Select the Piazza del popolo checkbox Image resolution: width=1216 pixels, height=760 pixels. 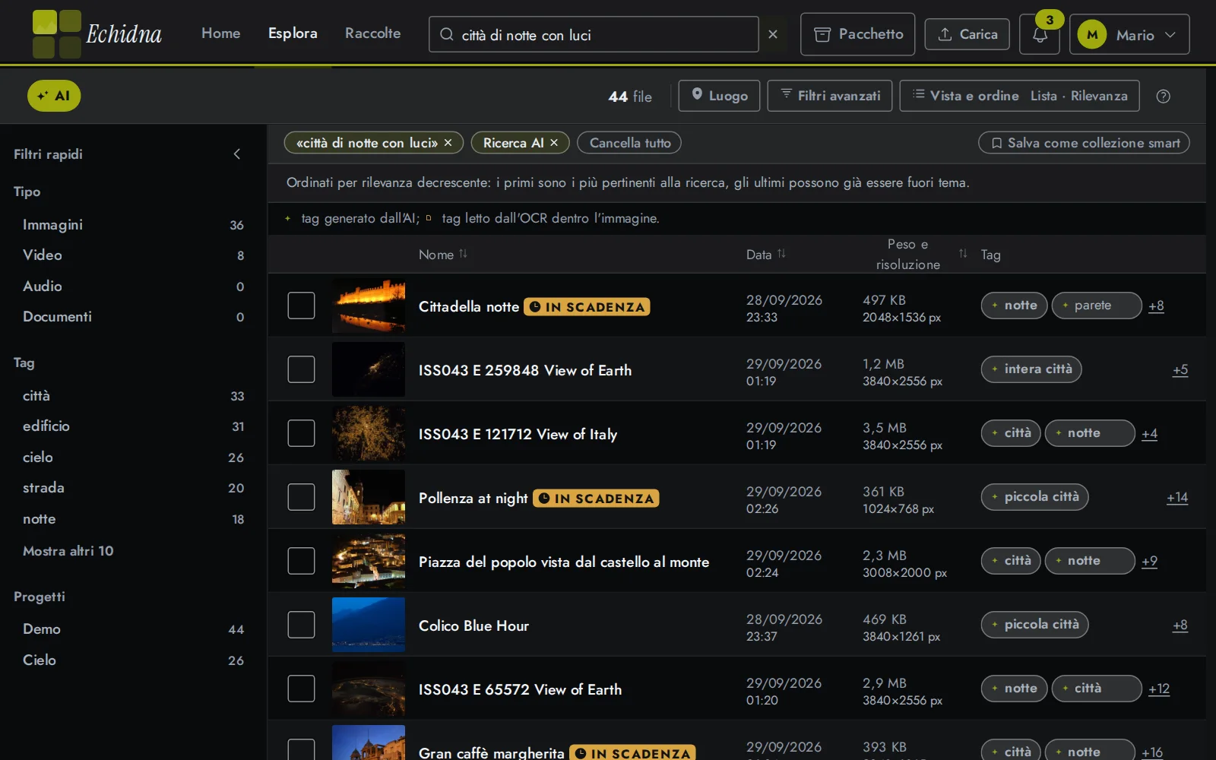pos(301,561)
